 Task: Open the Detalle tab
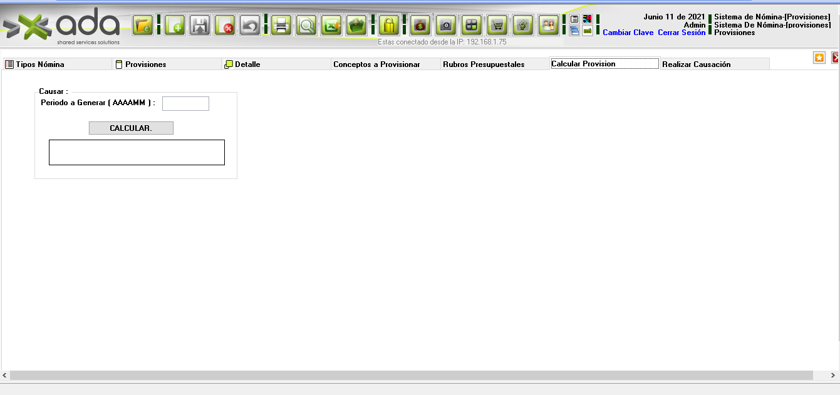click(276, 64)
